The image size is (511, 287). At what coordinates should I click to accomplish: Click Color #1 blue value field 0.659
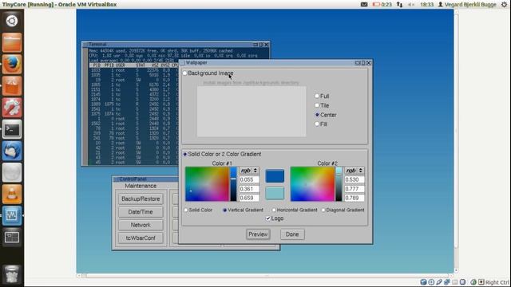[249, 198]
